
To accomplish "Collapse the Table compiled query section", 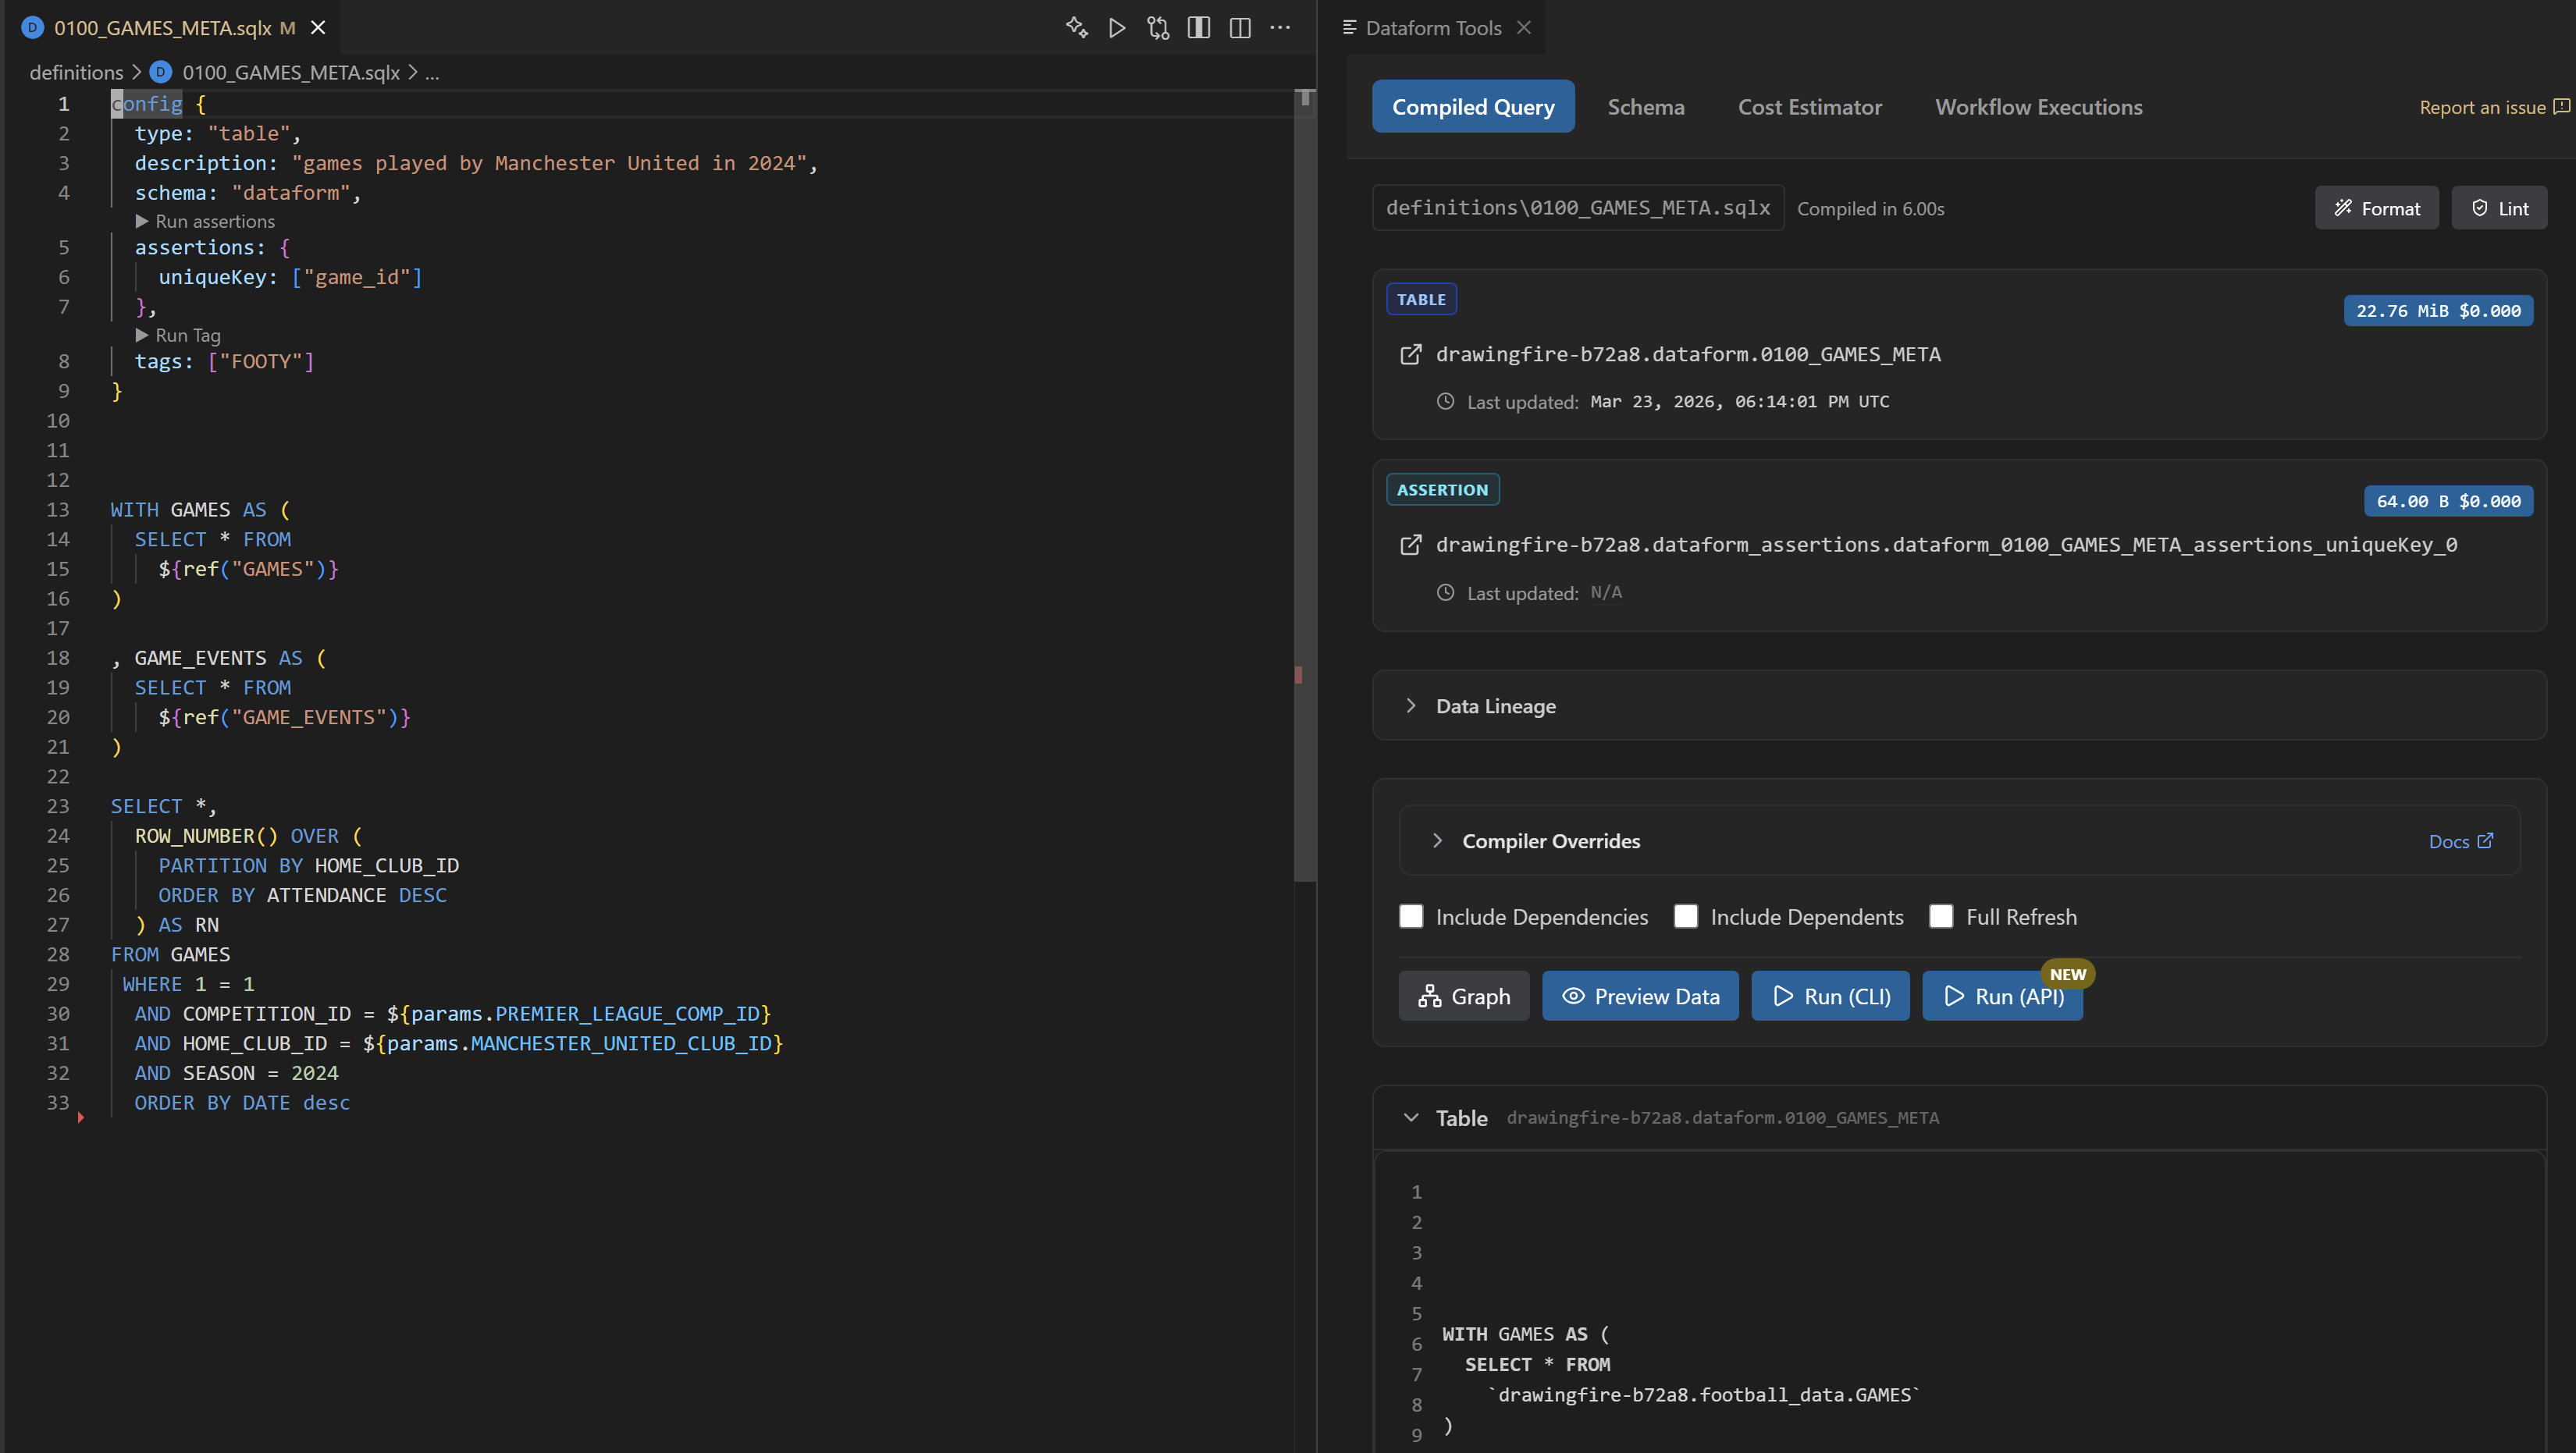I will click(1411, 1117).
